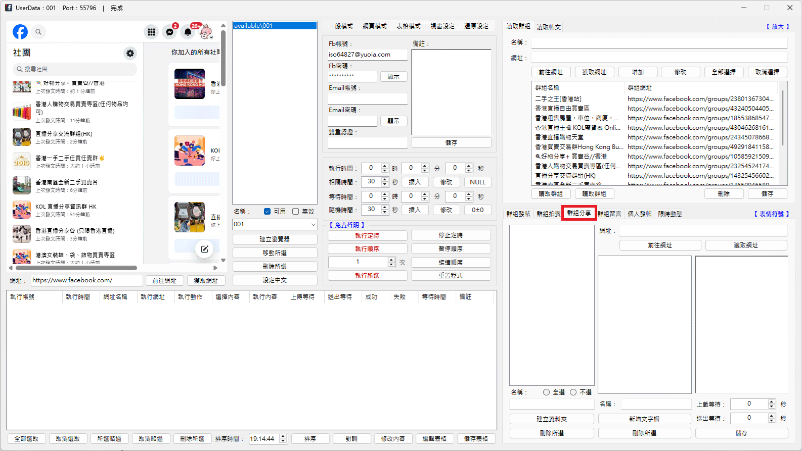The image size is (802, 451).
Task: Open the 社團 settings gear icon
Action: point(130,53)
